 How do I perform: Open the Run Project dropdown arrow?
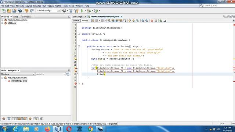(85, 11)
